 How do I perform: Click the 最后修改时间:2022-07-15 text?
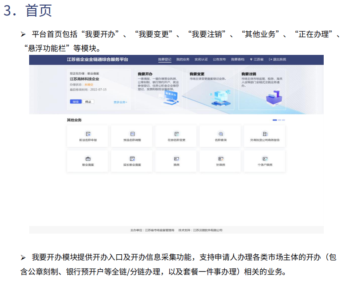point(88,90)
